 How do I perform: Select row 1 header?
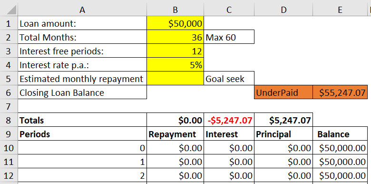tap(9, 23)
